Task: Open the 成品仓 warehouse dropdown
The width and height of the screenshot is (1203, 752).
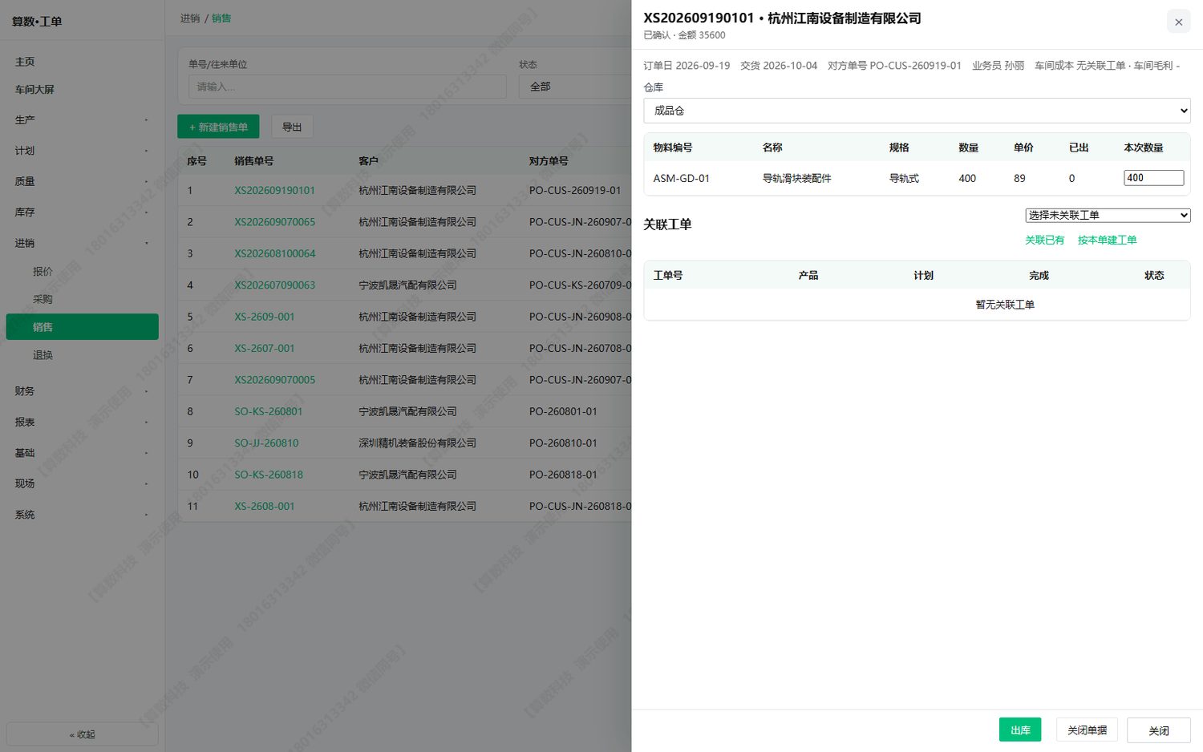Action: 917,111
